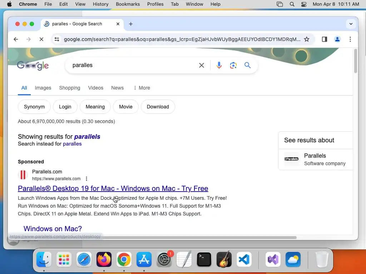Open the Edit menu
The image size is (366, 274).
pos(63,4)
